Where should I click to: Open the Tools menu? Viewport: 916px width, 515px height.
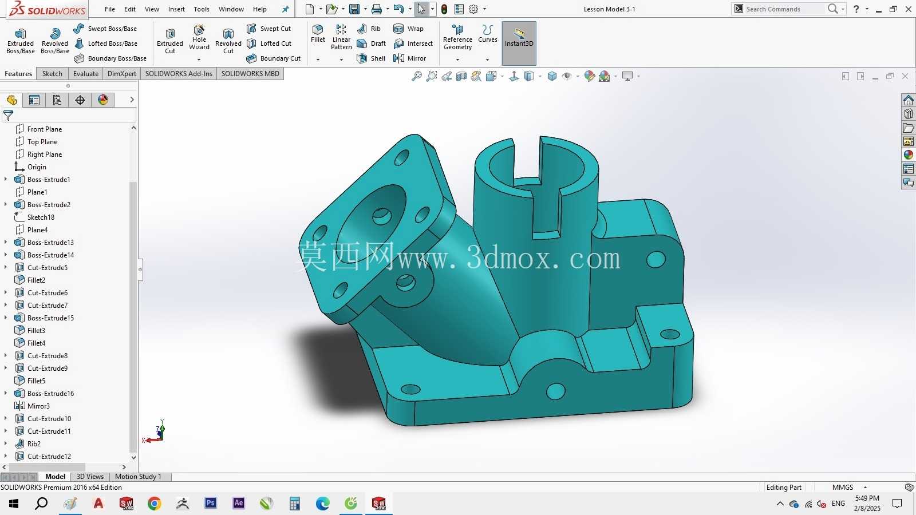pyautogui.click(x=202, y=9)
